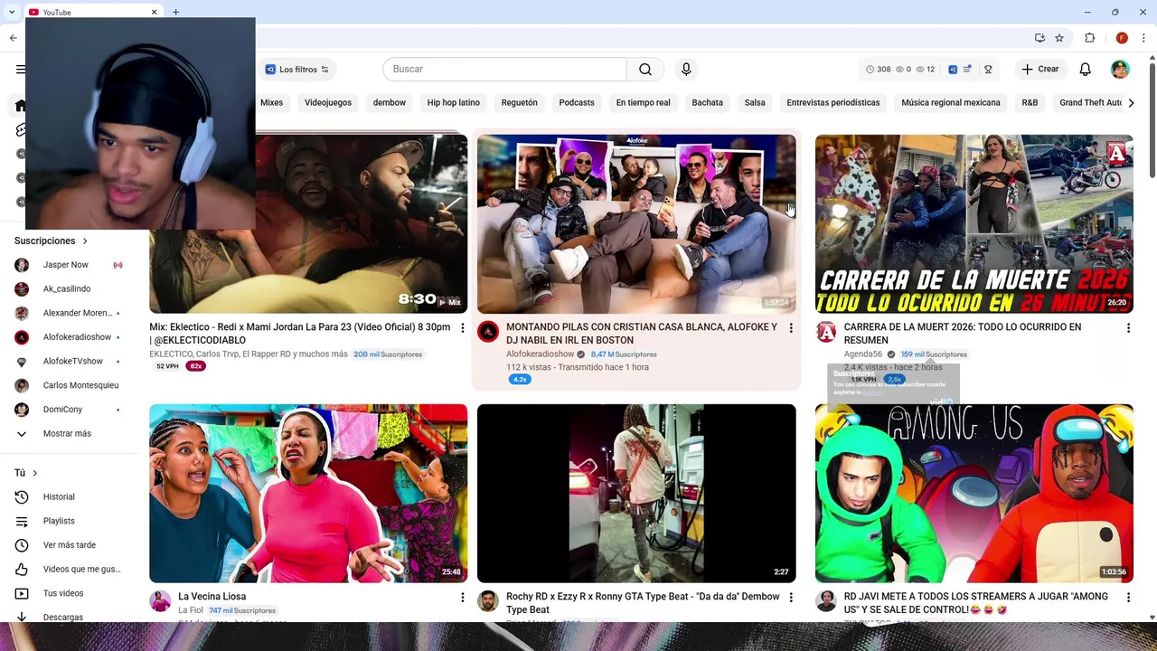Open options for MONTANDO PILAS video
This screenshot has width=1157, height=651.
[x=791, y=328]
